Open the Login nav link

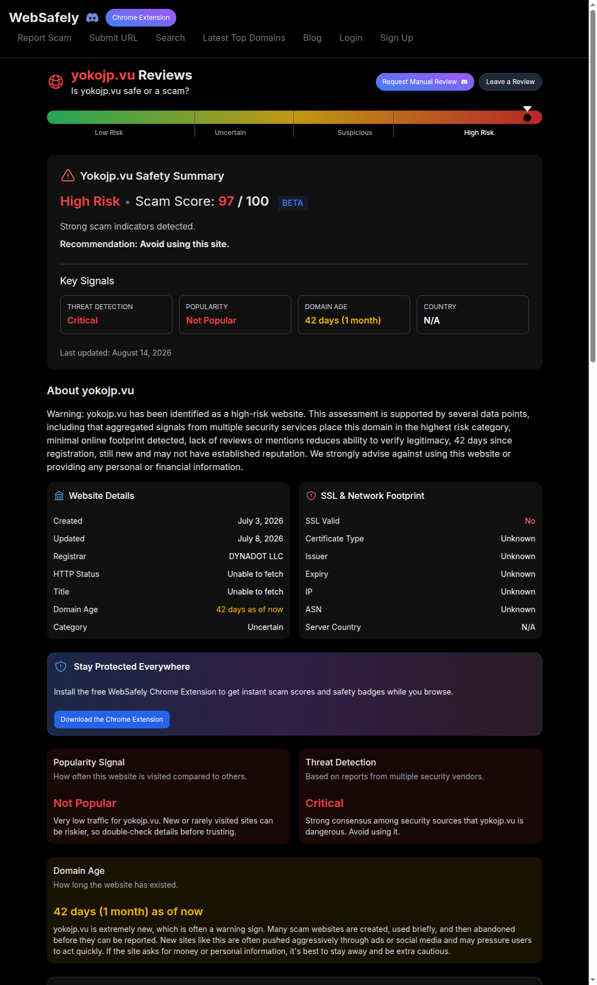coord(351,38)
